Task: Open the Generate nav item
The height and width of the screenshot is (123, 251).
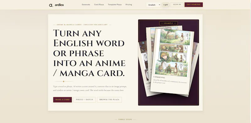Action: [86, 5]
